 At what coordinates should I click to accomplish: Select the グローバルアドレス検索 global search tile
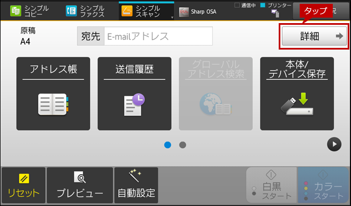click(216, 94)
